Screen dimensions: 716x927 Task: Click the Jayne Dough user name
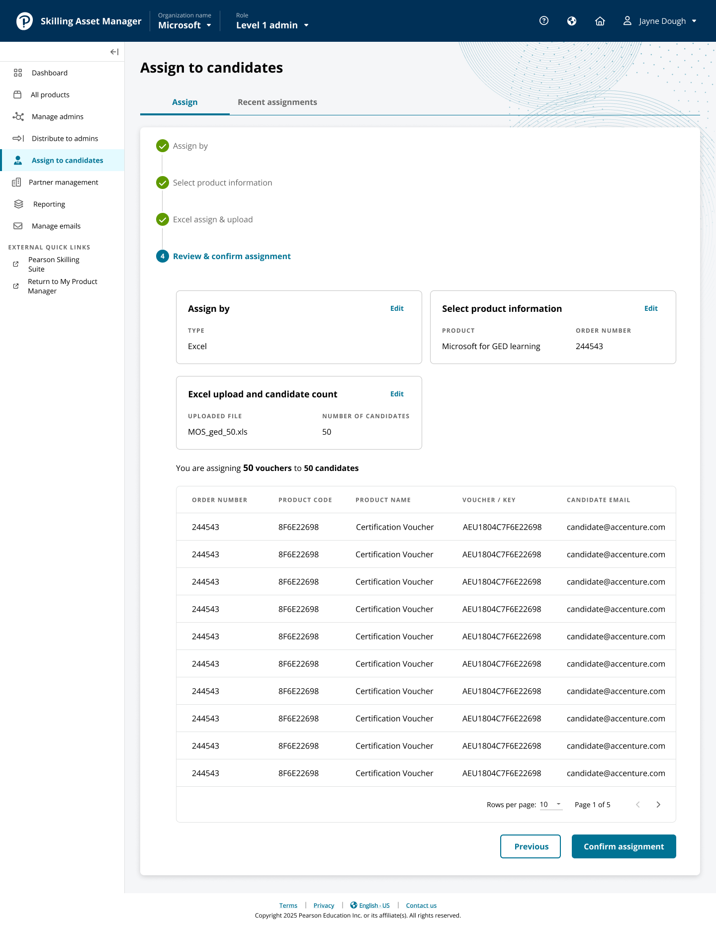[662, 21]
